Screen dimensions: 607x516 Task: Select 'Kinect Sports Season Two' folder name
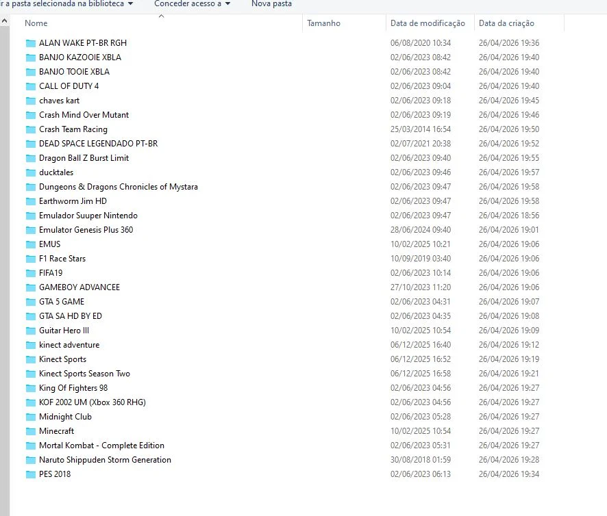[x=84, y=374]
